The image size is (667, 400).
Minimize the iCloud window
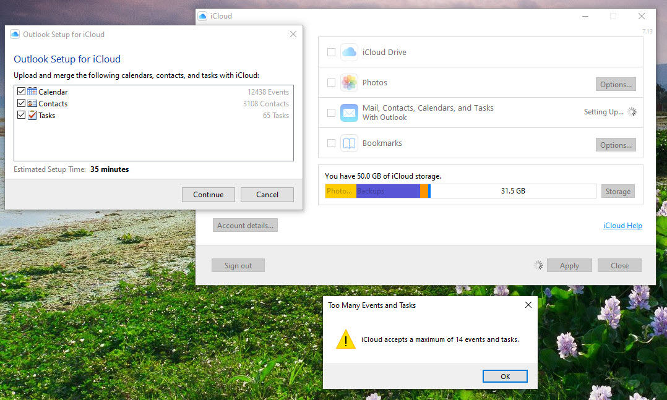pyautogui.click(x=585, y=16)
